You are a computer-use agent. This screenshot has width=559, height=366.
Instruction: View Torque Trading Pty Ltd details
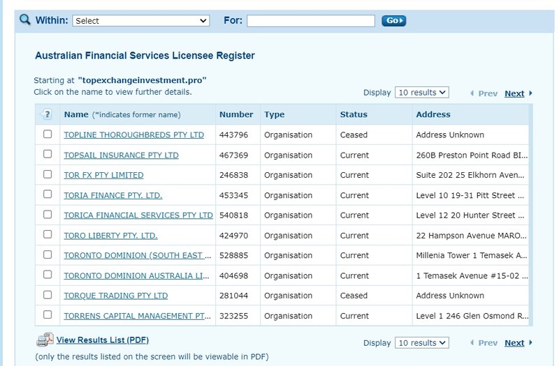(116, 296)
